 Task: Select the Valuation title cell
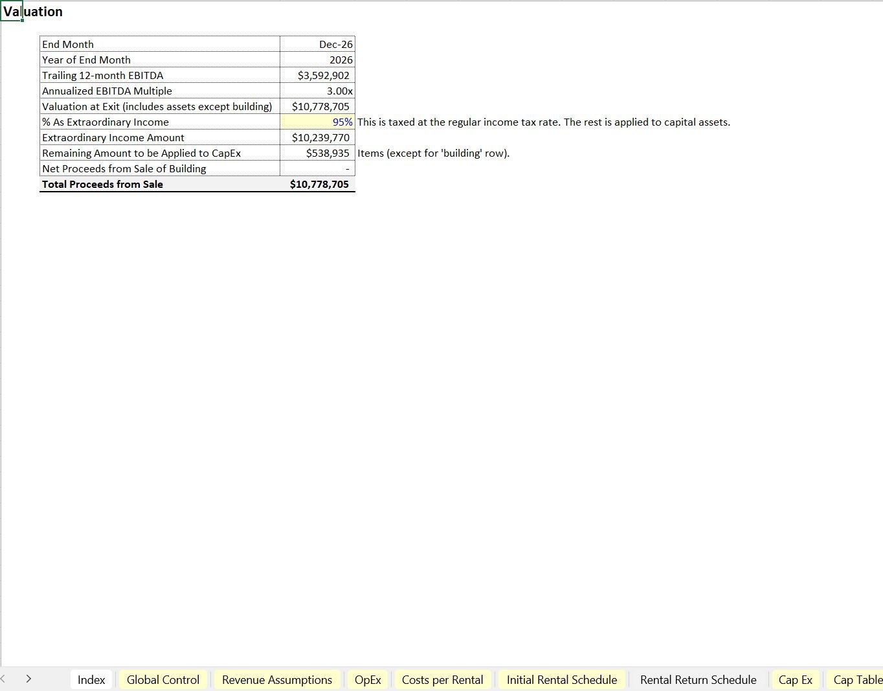pyautogui.click(x=32, y=12)
